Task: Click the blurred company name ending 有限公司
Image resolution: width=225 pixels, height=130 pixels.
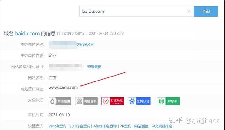Action: pyautogui.click(x=72, y=45)
